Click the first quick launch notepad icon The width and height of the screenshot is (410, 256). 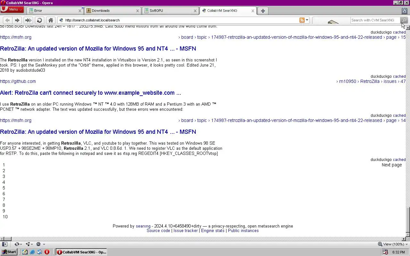coord(25,252)
